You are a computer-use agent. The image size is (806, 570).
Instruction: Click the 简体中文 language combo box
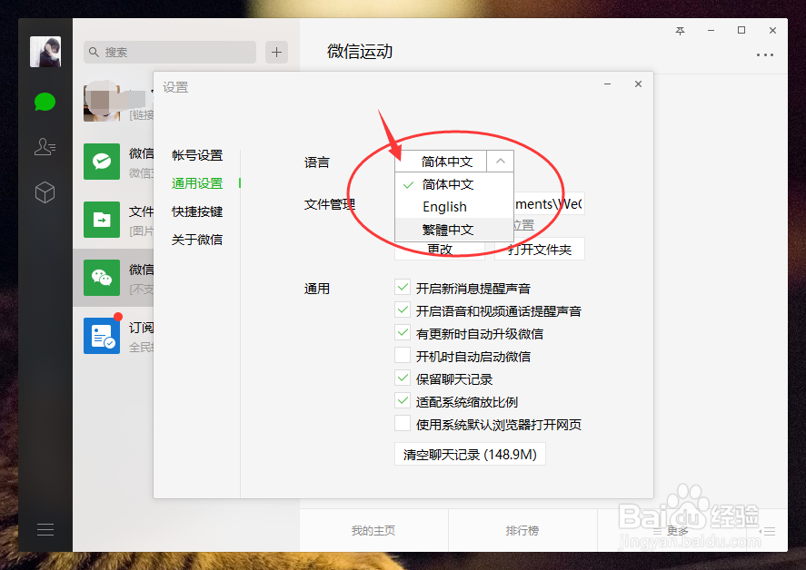[441, 162]
